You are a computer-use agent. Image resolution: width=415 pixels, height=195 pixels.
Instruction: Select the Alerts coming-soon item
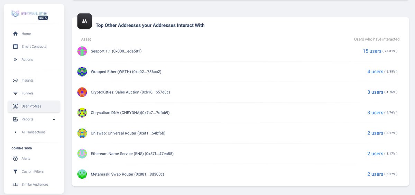[34, 159]
